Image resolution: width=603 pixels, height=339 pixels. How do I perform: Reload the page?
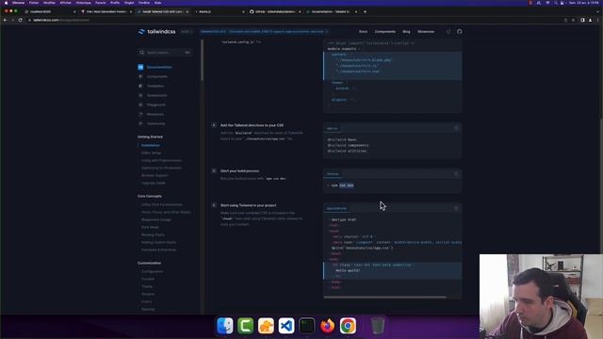point(21,20)
